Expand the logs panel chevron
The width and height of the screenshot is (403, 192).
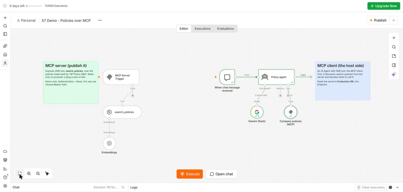click(397, 187)
